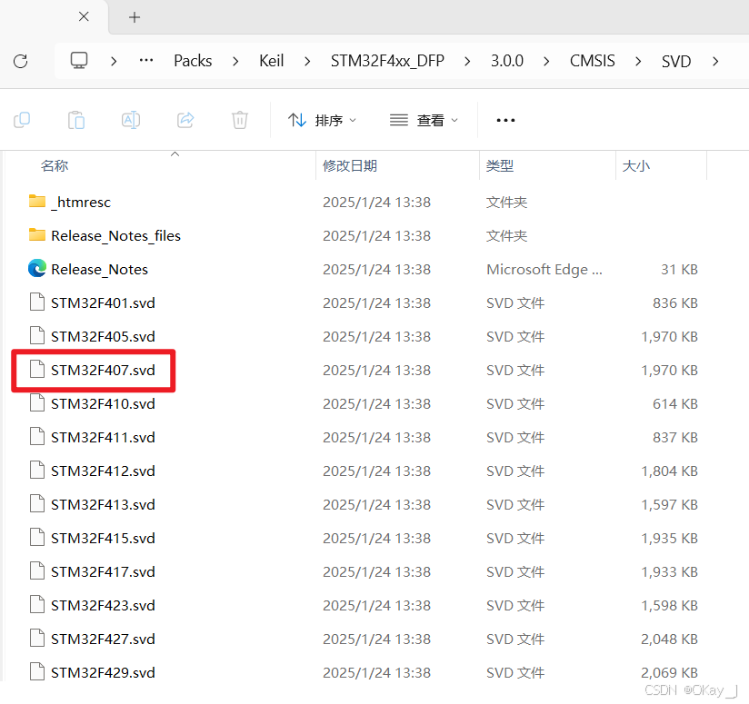This screenshot has height=704, width=749.
Task: Click the copy icon in toolbar
Action: point(22,120)
